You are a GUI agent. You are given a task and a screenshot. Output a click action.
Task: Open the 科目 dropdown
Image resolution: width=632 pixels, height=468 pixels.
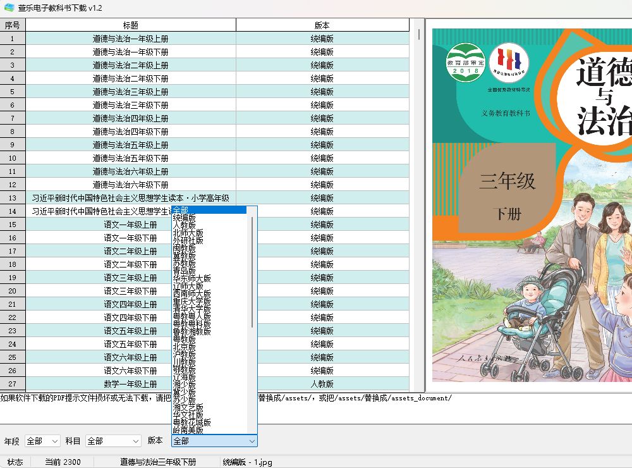click(112, 441)
